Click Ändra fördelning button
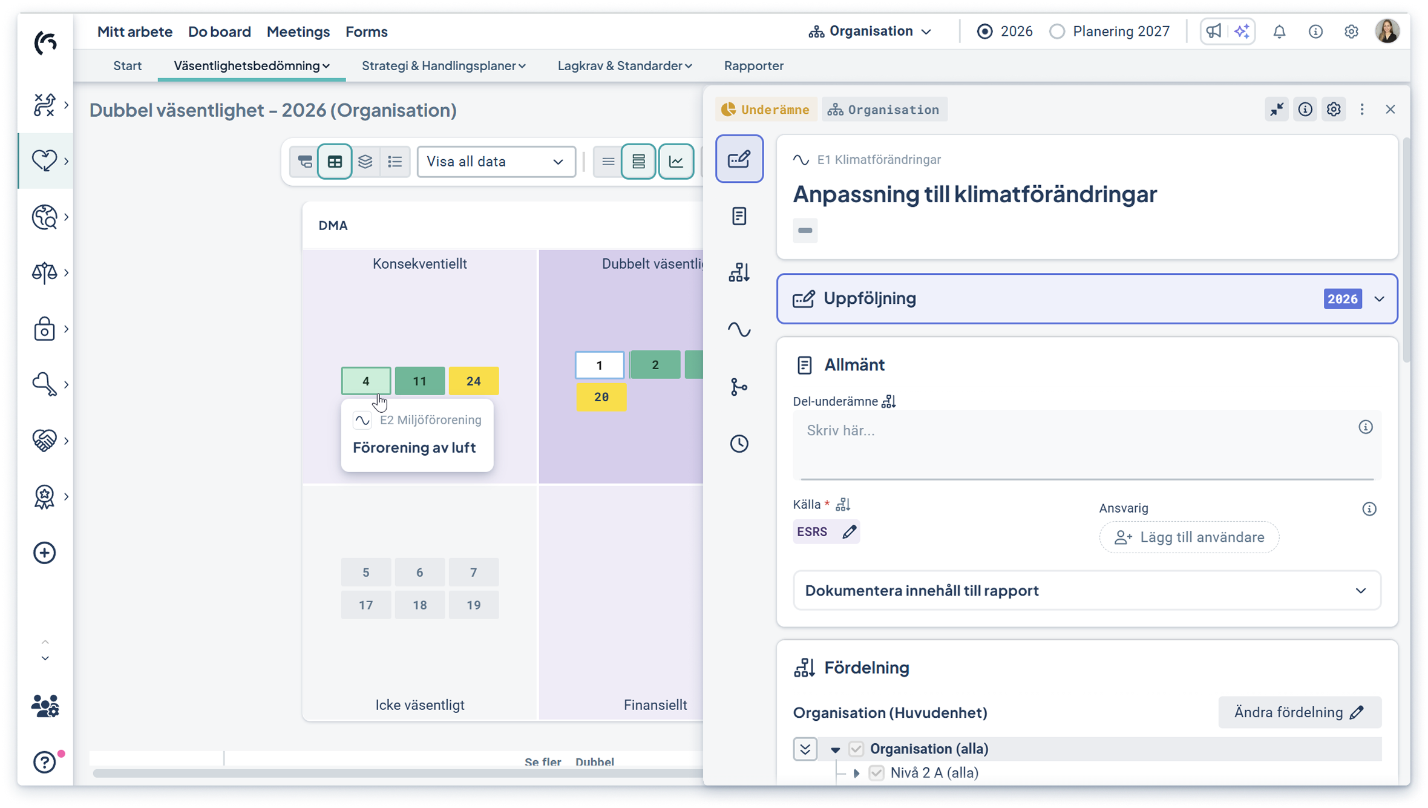 1299,712
